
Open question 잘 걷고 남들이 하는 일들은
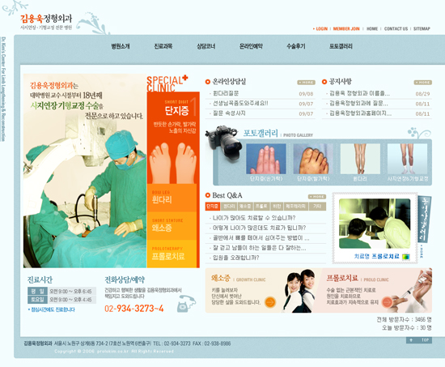click(260, 248)
